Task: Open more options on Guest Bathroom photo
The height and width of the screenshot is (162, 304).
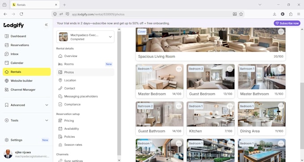Action: pos(179,106)
